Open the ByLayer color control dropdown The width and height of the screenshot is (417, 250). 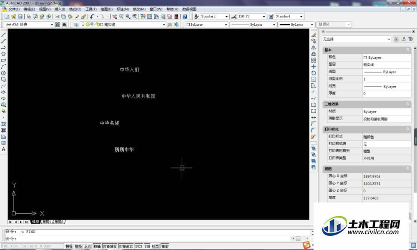226,25
